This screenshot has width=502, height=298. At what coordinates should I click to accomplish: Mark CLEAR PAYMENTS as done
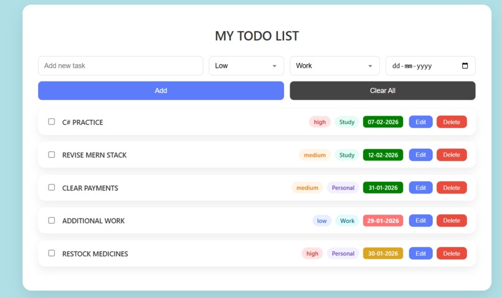click(x=52, y=187)
